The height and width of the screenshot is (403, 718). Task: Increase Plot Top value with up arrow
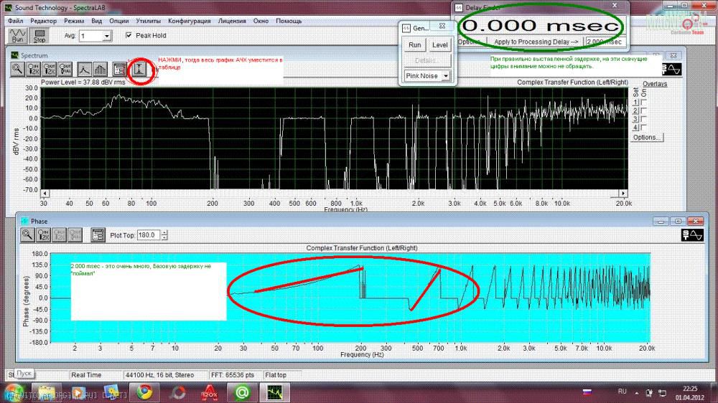pos(164,232)
